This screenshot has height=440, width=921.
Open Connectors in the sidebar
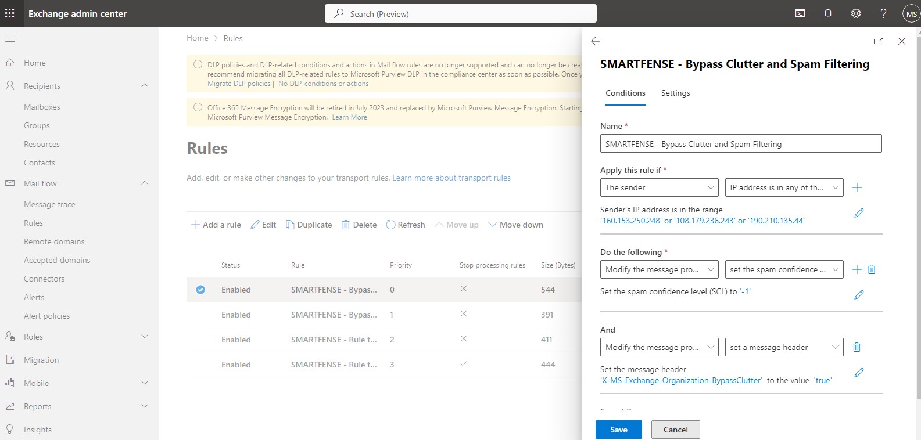[x=44, y=279]
